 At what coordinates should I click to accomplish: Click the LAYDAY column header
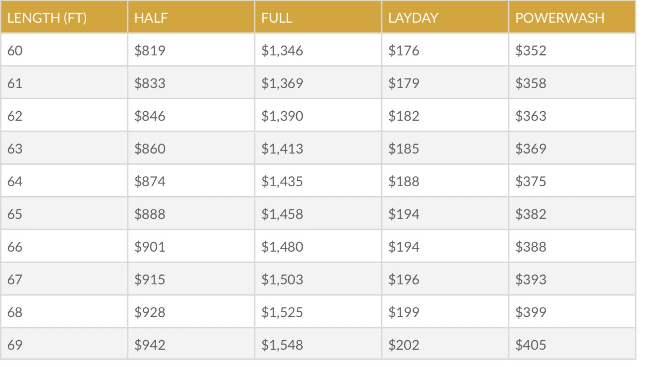coord(413,18)
